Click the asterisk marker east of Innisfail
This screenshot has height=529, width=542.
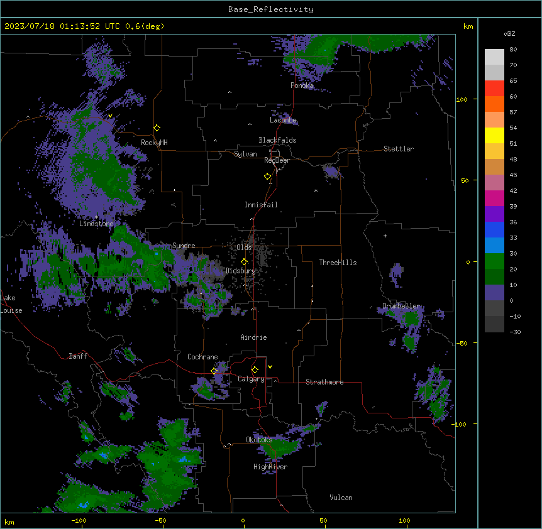coord(316,190)
